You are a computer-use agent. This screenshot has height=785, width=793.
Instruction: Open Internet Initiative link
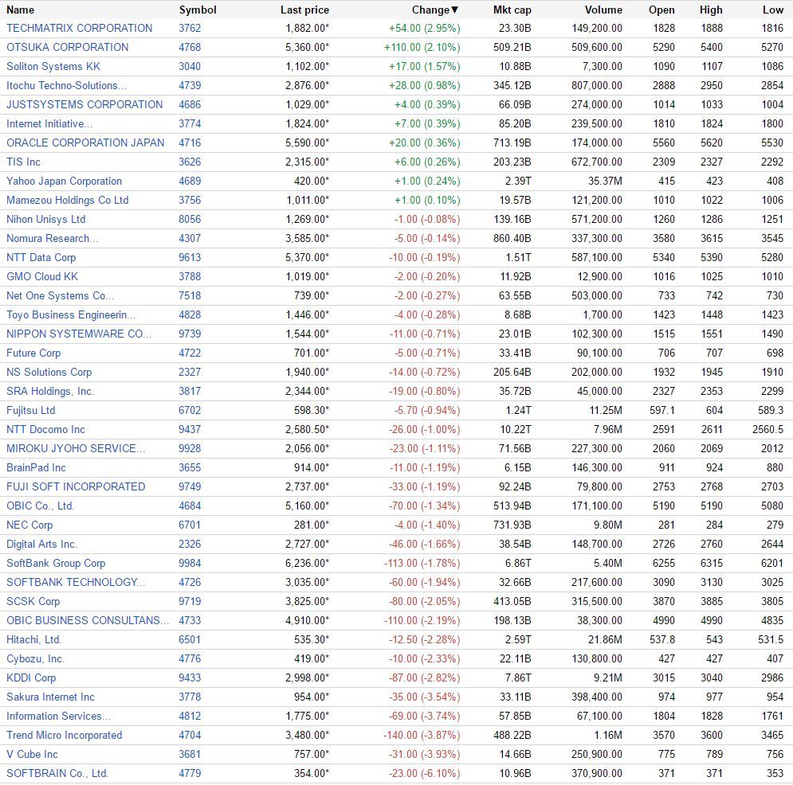(49, 123)
